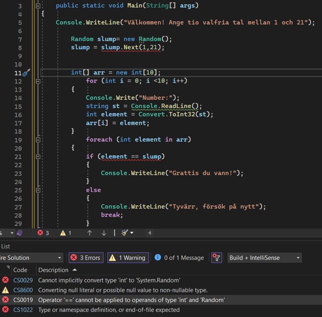Go to previous issue with up arrow
This screenshot has height=317, width=322.
(89, 233)
